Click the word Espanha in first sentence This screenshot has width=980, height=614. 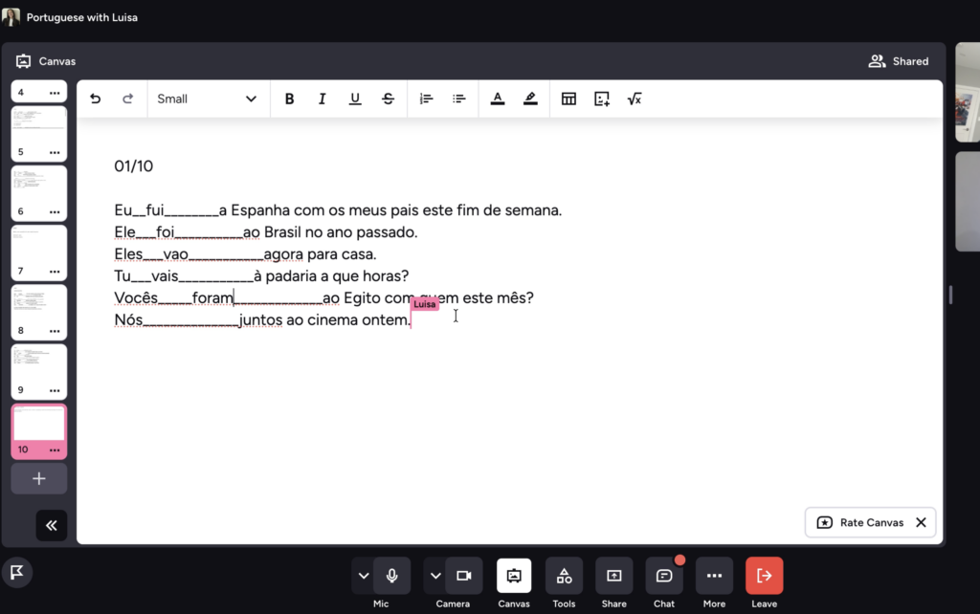pos(260,210)
